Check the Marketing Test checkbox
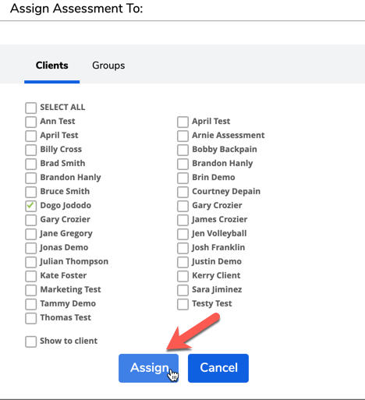365x400 pixels. (30, 290)
